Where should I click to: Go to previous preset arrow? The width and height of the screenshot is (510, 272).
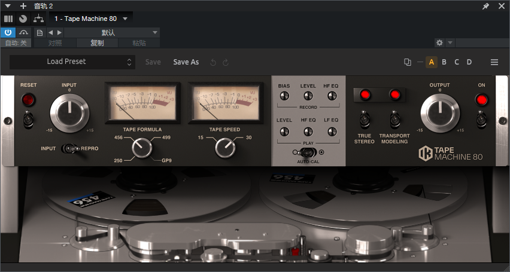50,32
